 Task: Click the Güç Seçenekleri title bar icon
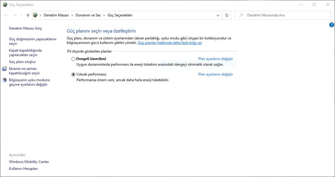pos(5,4)
